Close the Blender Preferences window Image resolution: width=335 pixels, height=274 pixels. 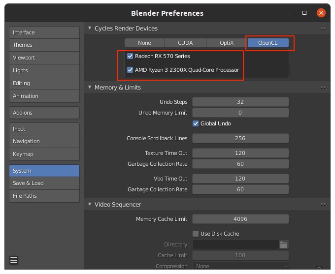(321, 13)
